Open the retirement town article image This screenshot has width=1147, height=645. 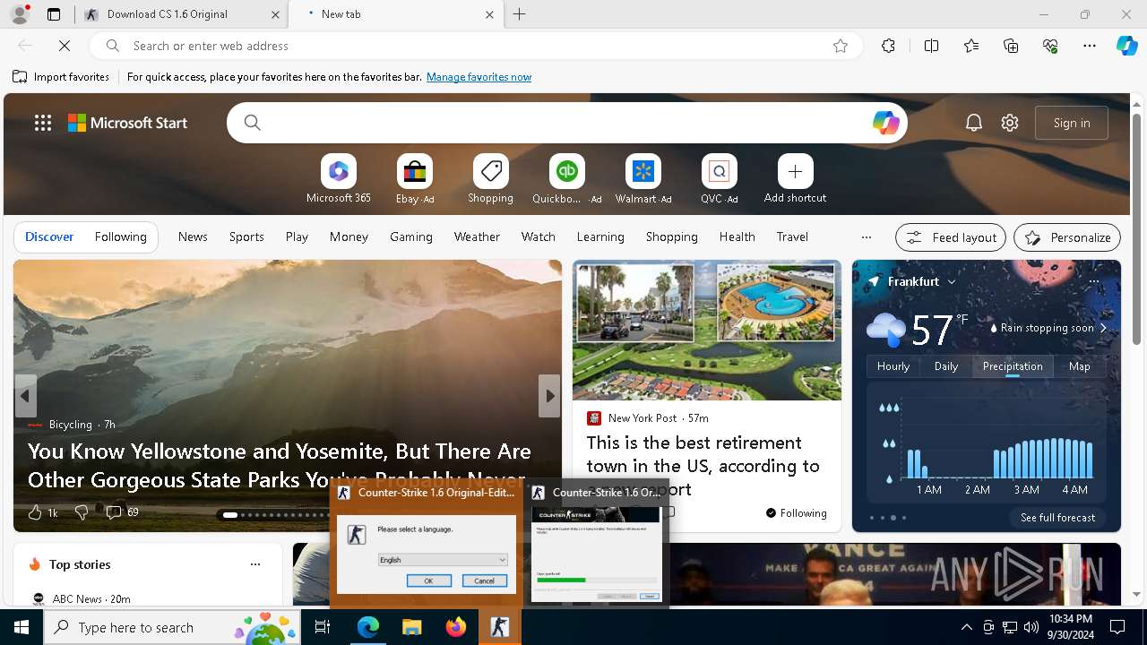click(x=707, y=331)
